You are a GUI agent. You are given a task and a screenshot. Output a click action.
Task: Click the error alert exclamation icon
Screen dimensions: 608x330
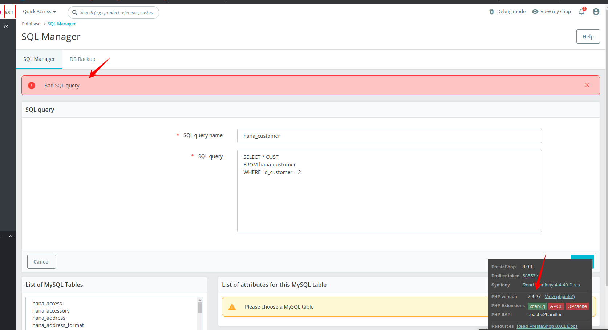point(31,85)
